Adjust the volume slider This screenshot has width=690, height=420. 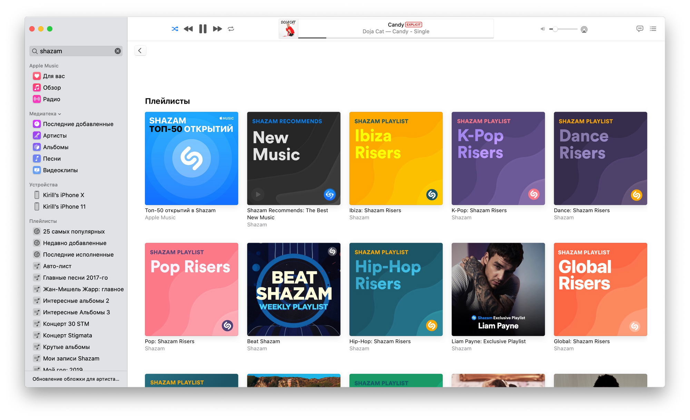563,29
